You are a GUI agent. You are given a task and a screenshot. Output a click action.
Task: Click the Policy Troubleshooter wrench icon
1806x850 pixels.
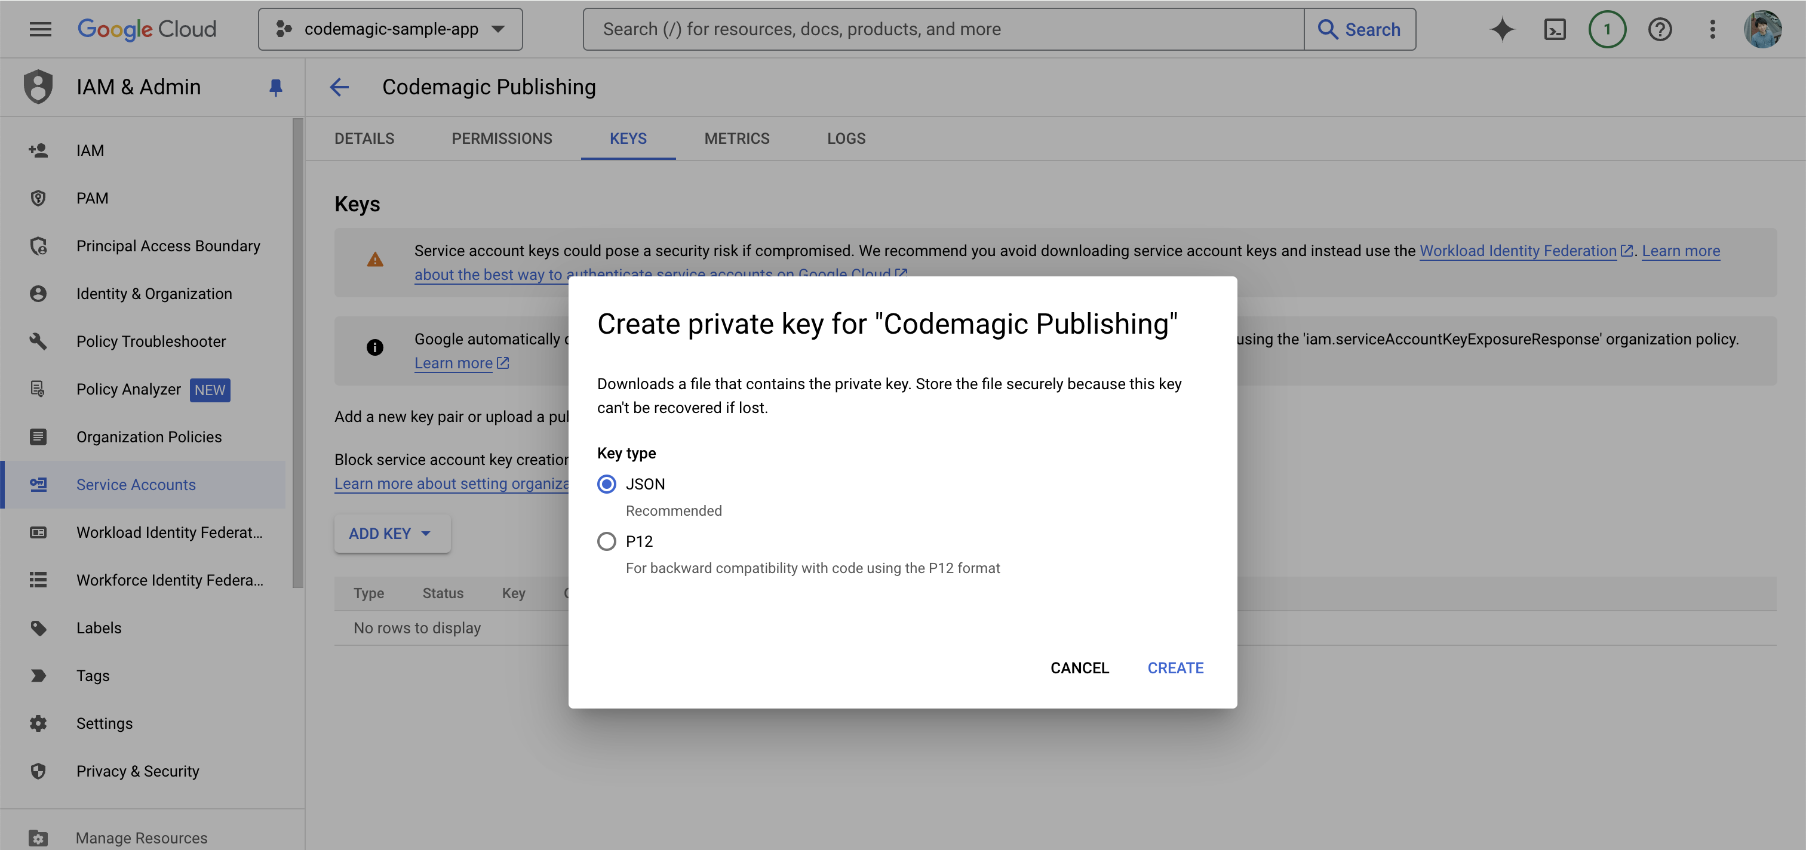click(x=38, y=341)
